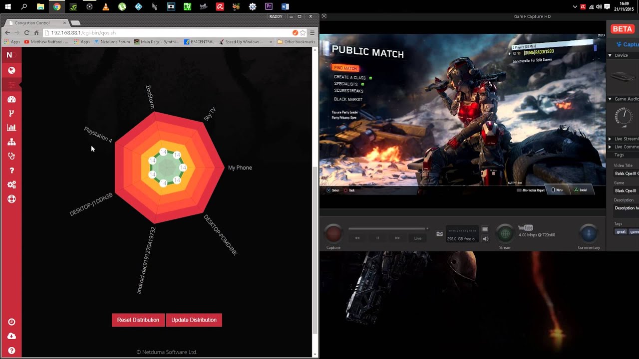The width and height of the screenshot is (639, 359).
Task: Enable Commentary with the blue microphone button
Action: pyautogui.click(x=589, y=233)
